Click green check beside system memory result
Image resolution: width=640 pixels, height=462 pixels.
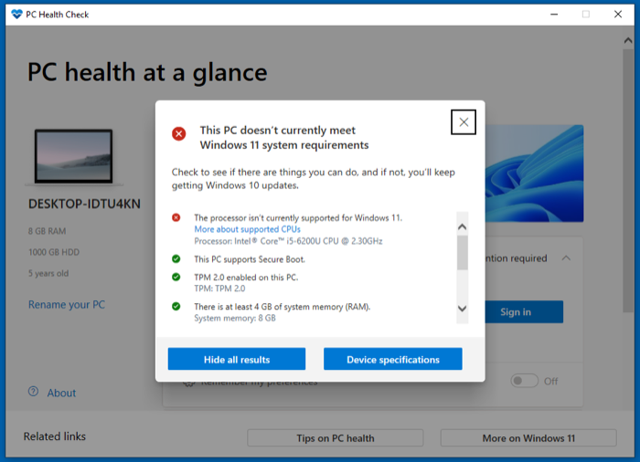click(x=176, y=306)
